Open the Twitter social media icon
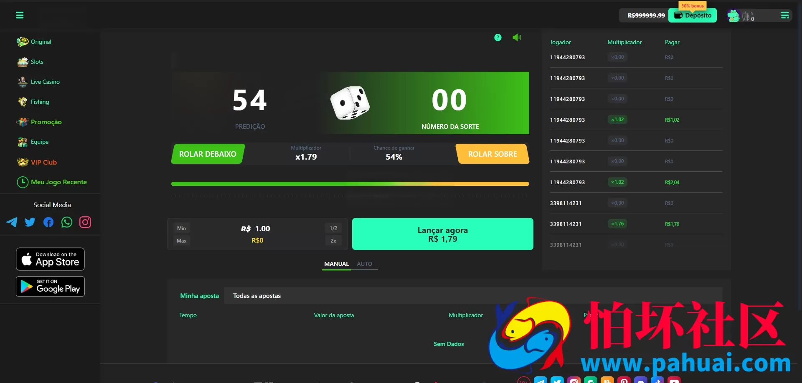Viewport: 802px width, 383px height. tap(30, 222)
